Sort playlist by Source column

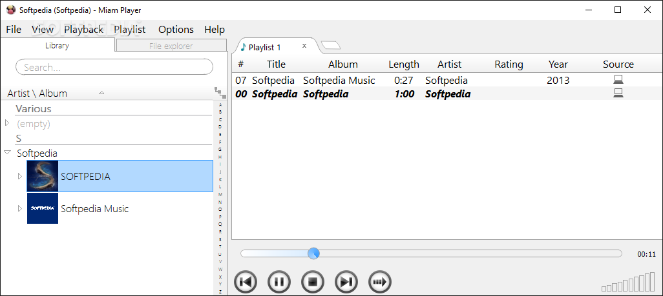pyautogui.click(x=618, y=64)
